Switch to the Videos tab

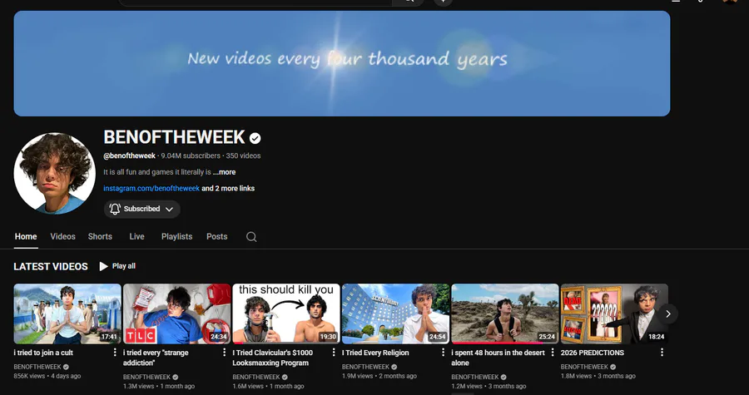[x=63, y=237]
